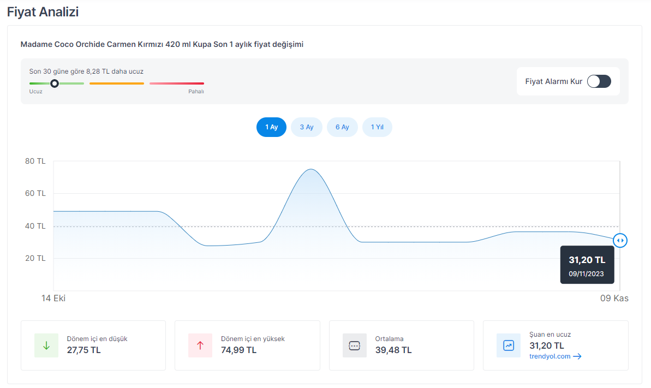This screenshot has width=651, height=388.
Task: Click the Ucuz label under the bar
Action: [35, 91]
